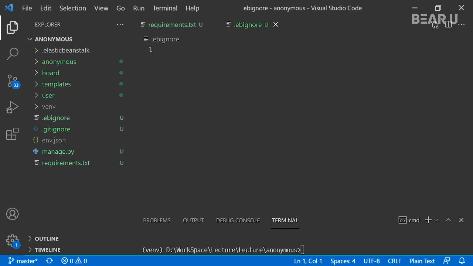
Task: Maximize the terminal panel size
Action: 448,220
